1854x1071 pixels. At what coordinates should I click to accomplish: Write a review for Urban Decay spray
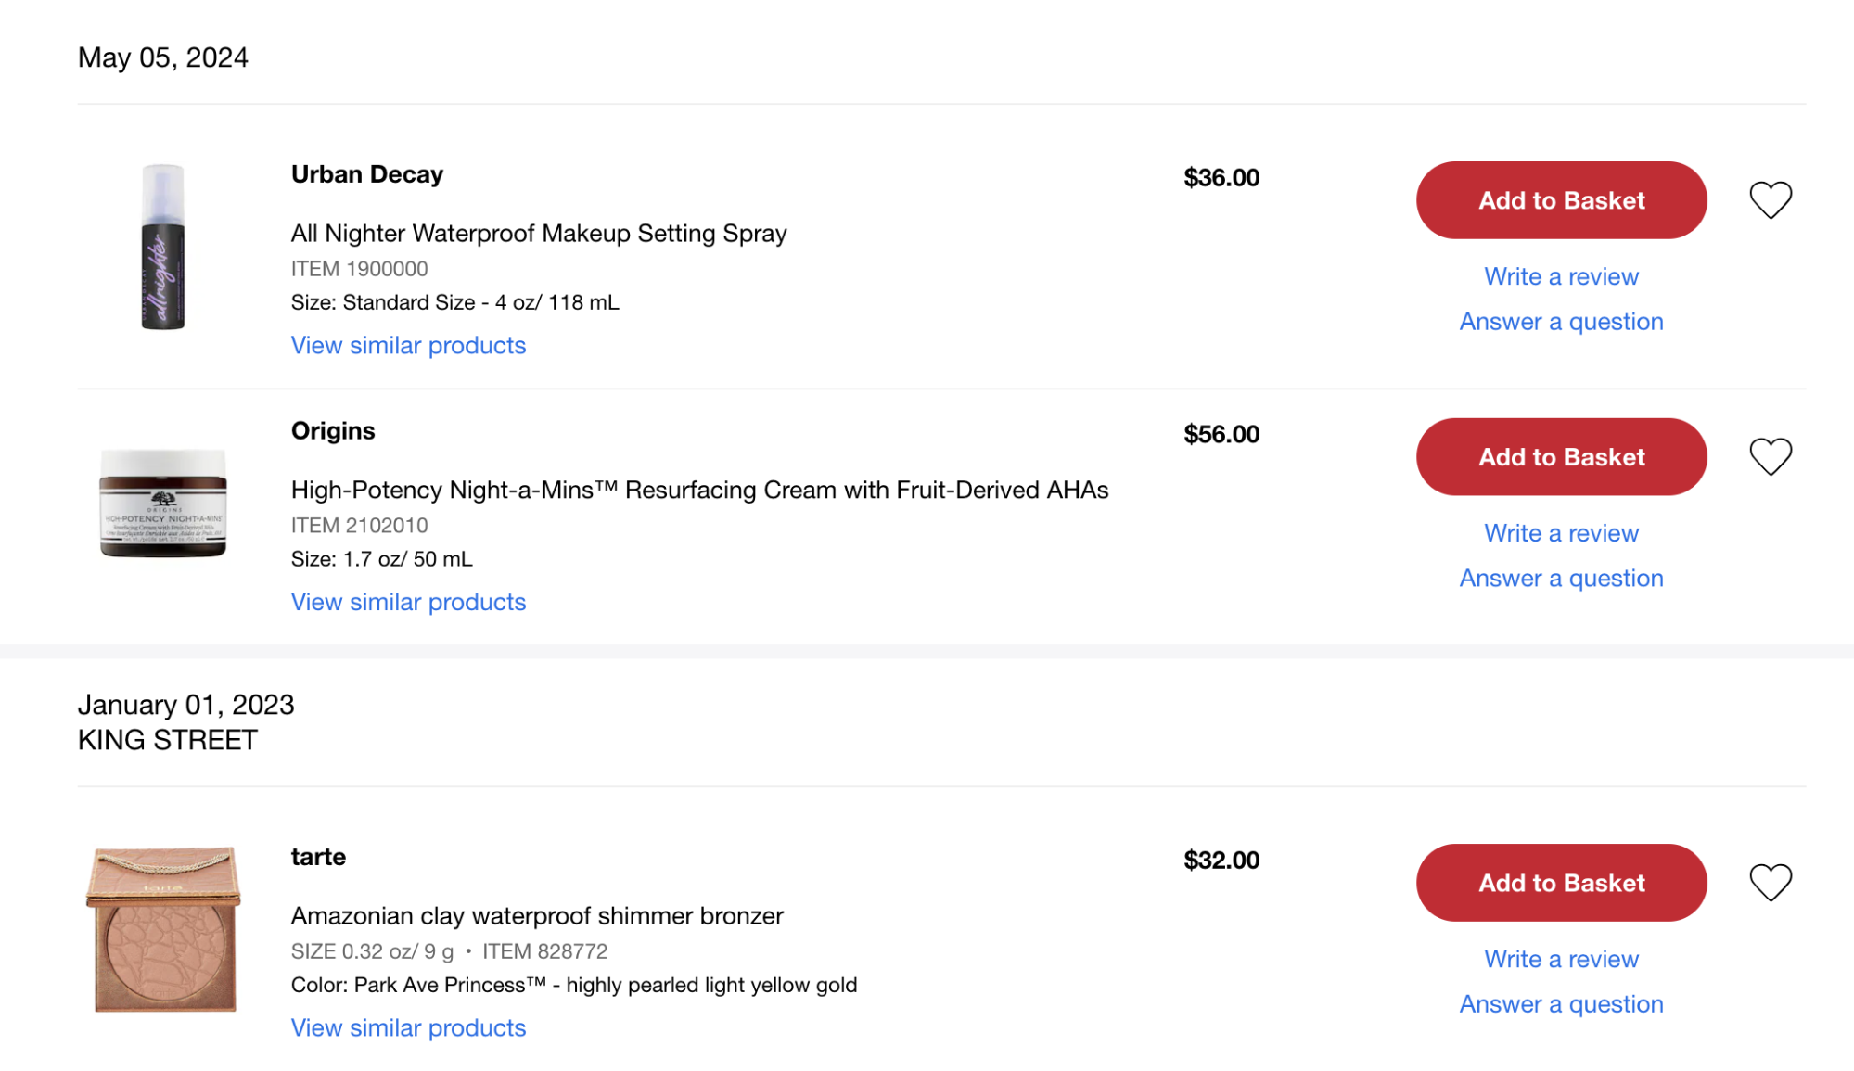click(1560, 276)
